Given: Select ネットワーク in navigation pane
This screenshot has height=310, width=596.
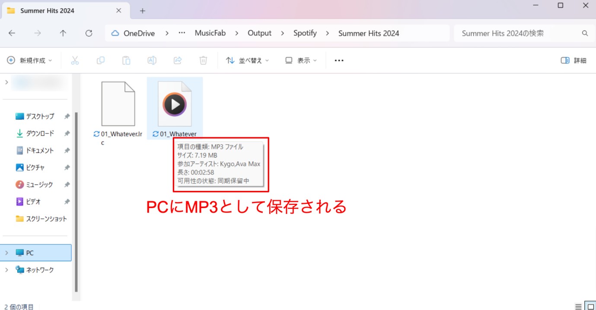Looking at the screenshot, I should coord(40,270).
